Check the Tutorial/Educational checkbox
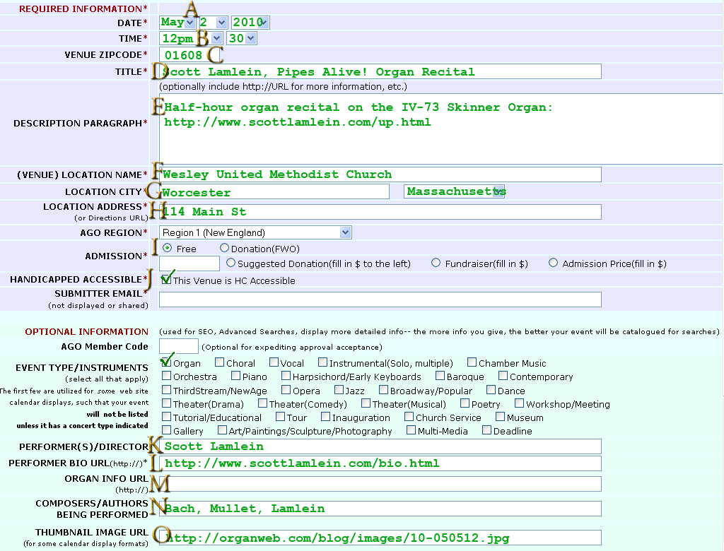 tap(166, 417)
